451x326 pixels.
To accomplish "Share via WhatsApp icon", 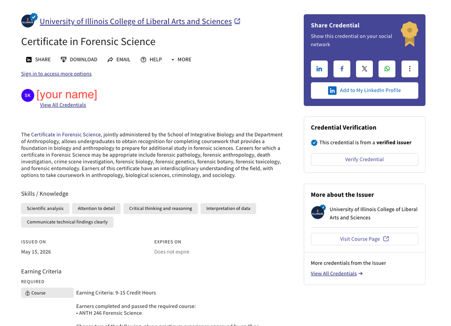I will tap(387, 69).
